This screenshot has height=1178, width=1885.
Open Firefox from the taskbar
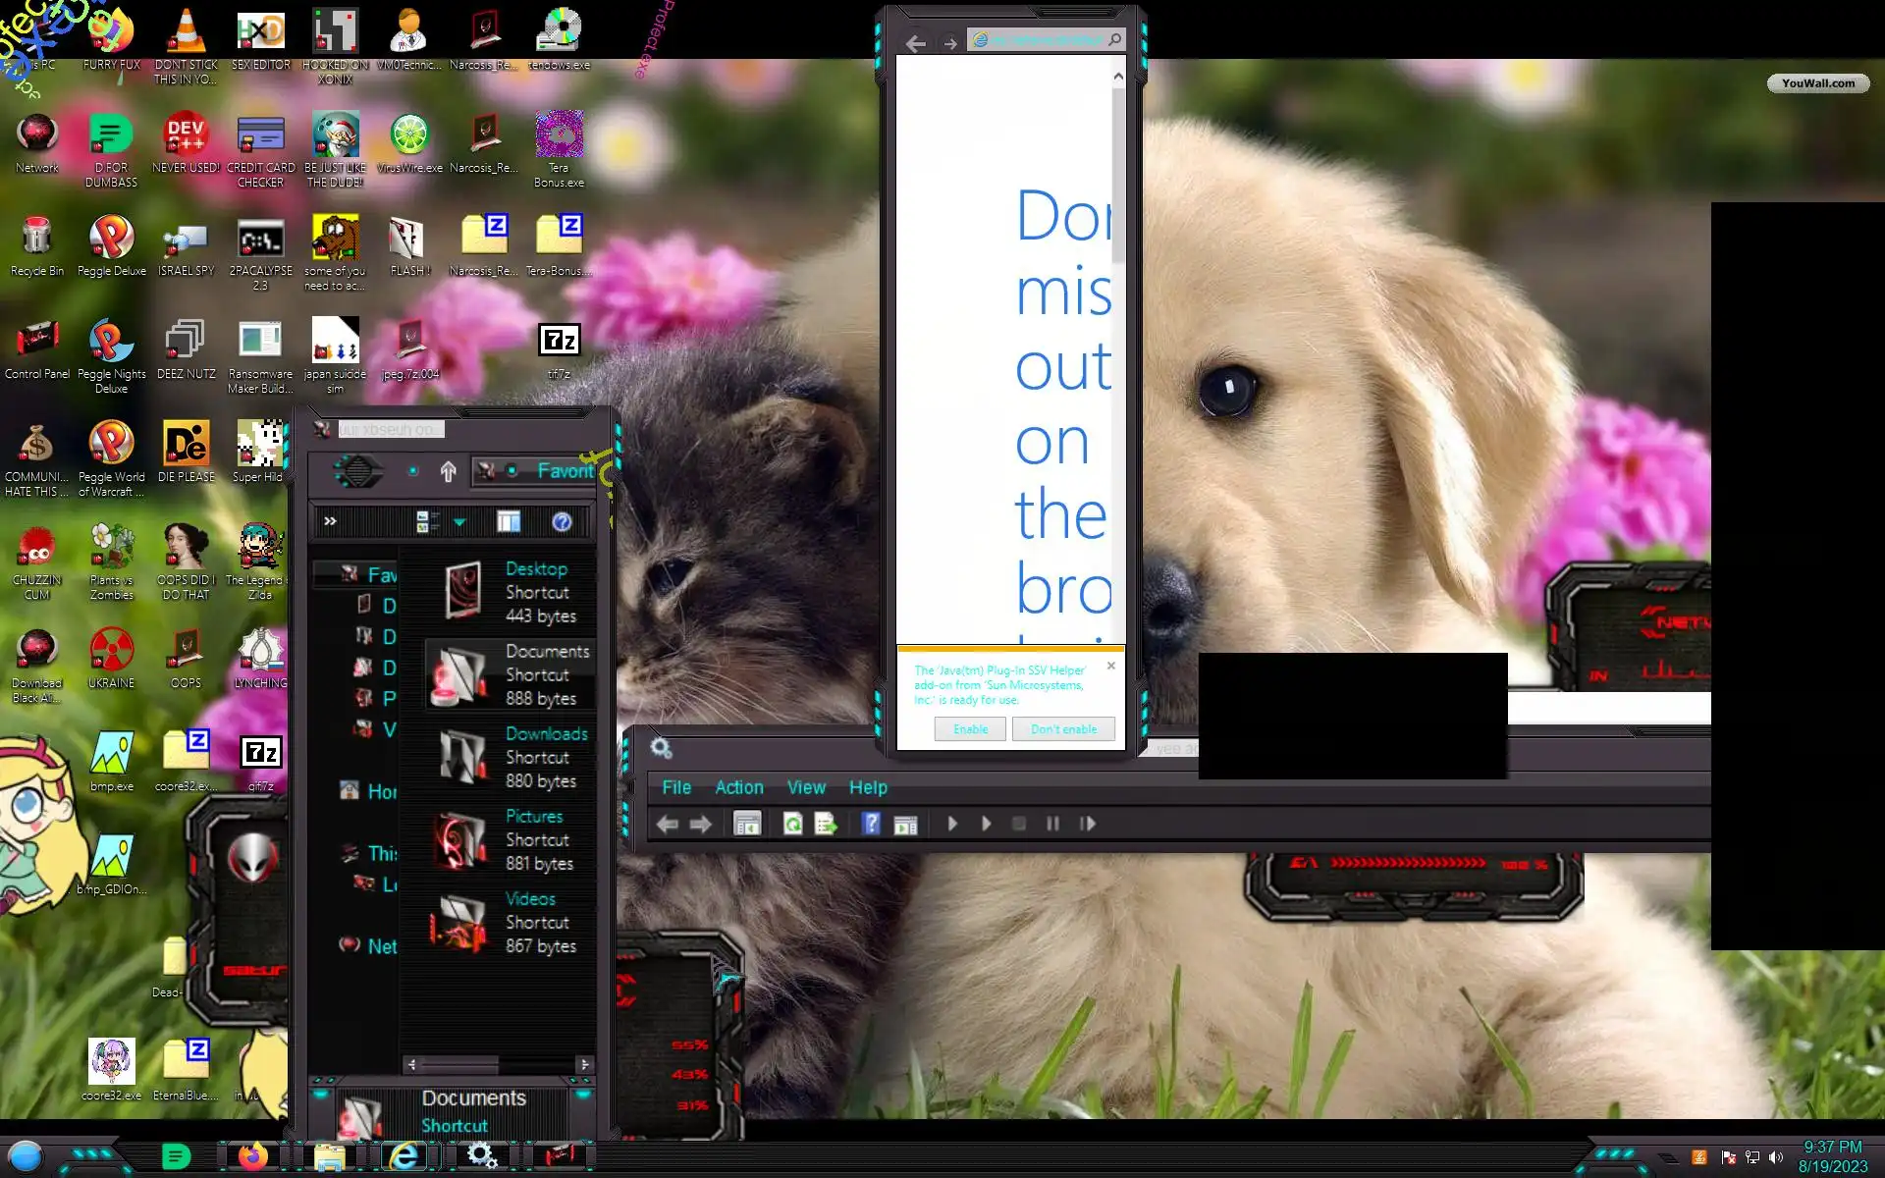(x=253, y=1155)
